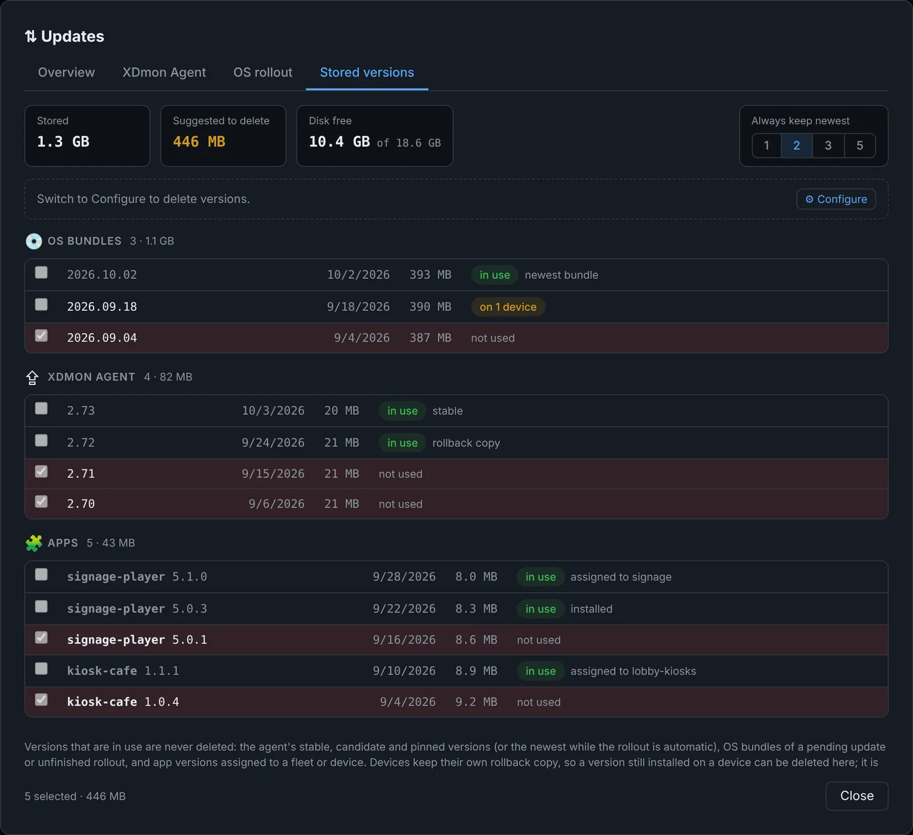Click the 'installed' note on signage-player 5.0.3
The height and width of the screenshot is (835, 913).
[591, 609]
